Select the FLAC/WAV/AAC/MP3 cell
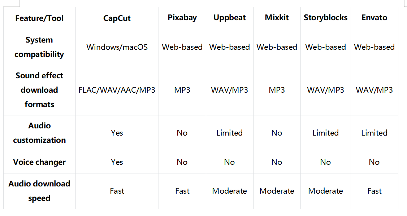The image size is (407, 216). pos(117,90)
